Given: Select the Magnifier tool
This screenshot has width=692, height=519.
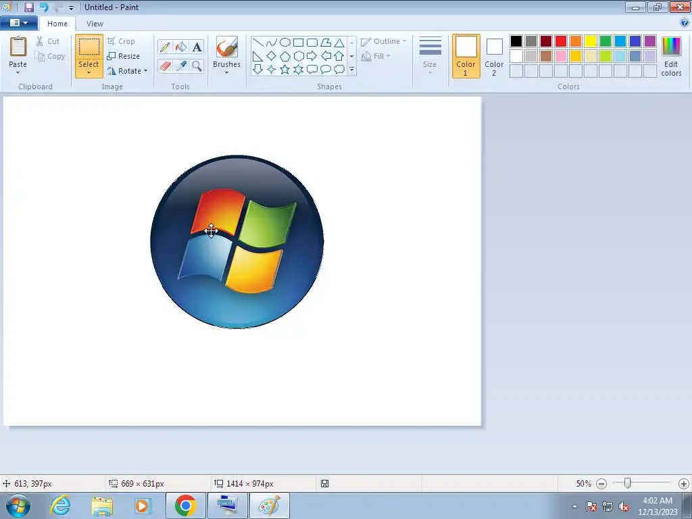Looking at the screenshot, I should pyautogui.click(x=197, y=66).
